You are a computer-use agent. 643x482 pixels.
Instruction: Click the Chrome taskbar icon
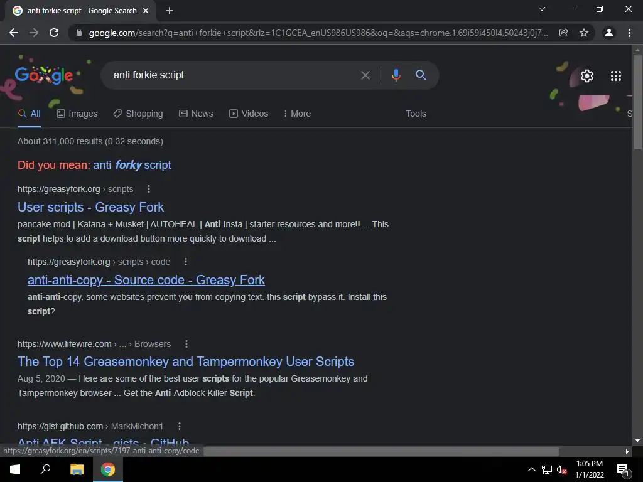pos(108,469)
